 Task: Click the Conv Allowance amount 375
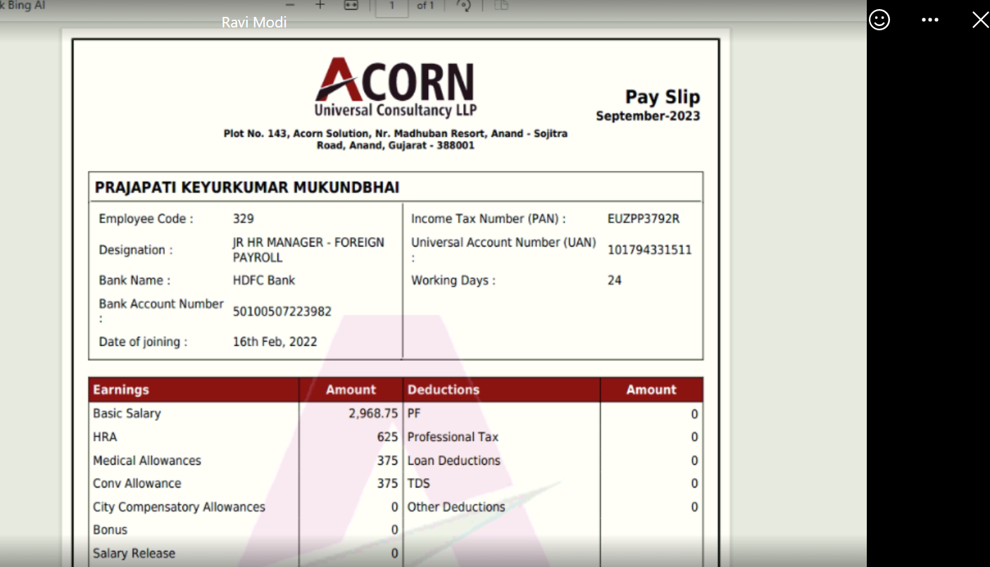coord(387,483)
